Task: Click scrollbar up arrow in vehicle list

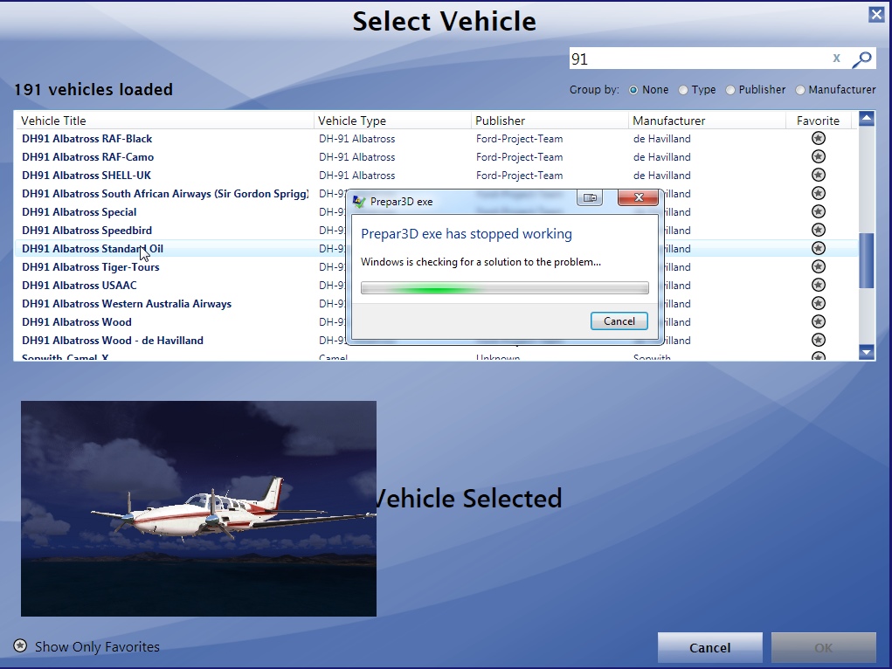Action: click(x=867, y=118)
